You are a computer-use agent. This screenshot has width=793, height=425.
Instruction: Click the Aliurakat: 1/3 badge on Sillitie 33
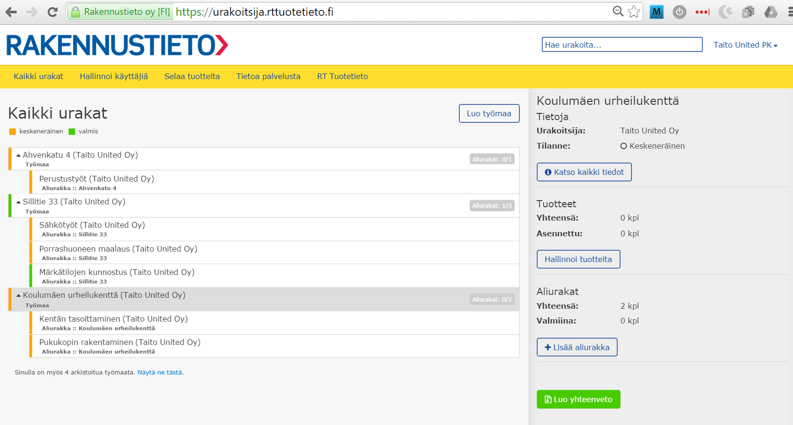coord(492,205)
